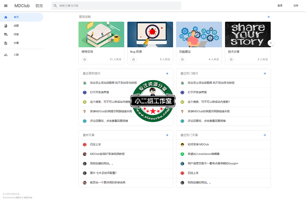The image size is (306, 203).
Task: Click the 注册 register link
Action: pos(296,5)
